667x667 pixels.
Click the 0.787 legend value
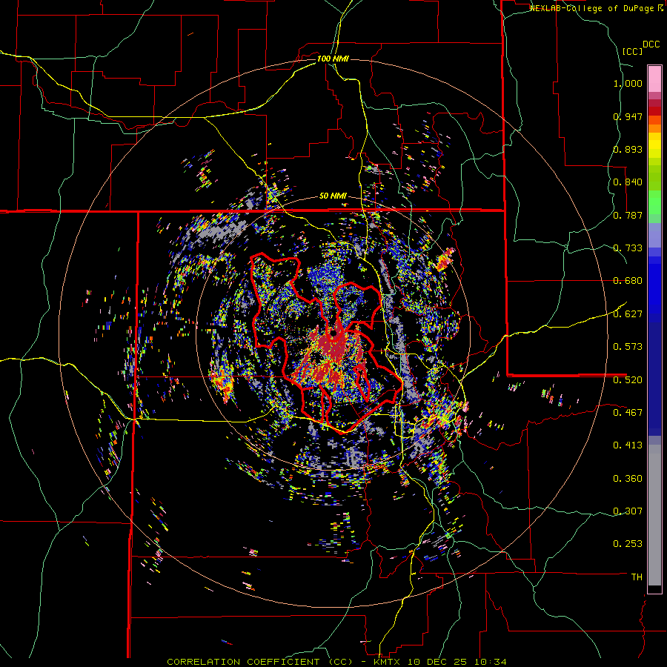(x=628, y=215)
